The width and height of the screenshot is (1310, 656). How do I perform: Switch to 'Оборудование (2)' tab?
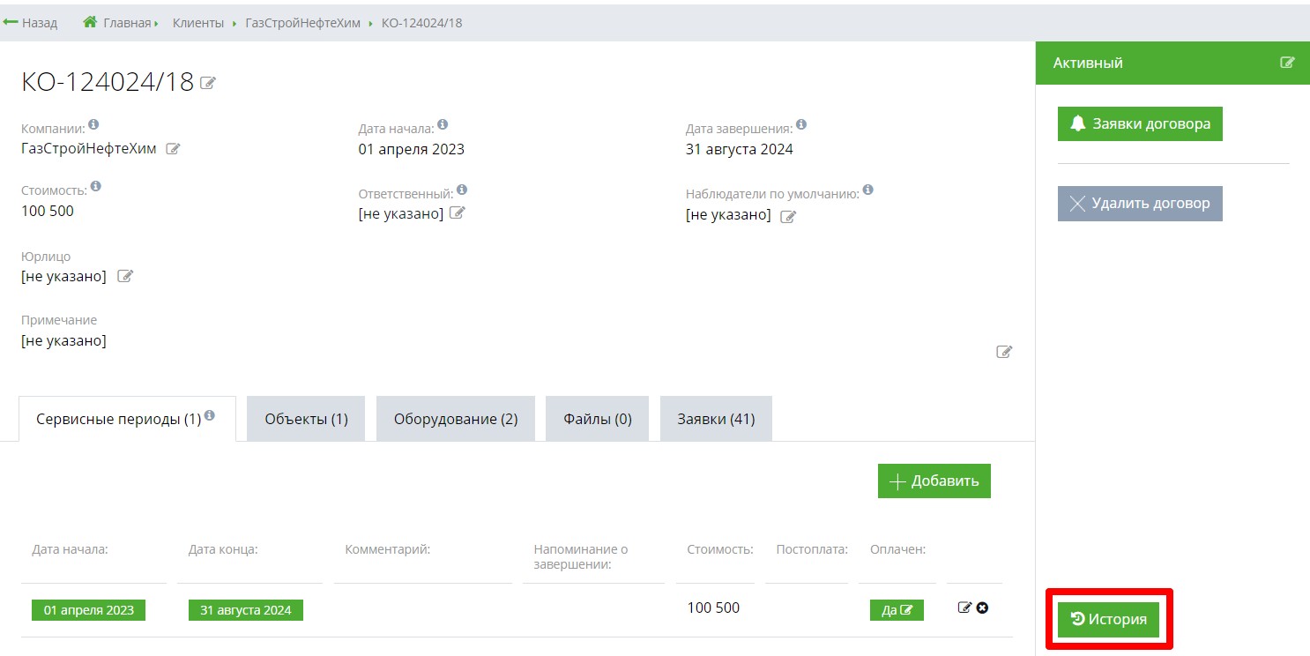456,419
